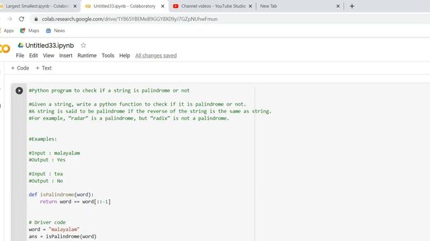Open the Colab logo home link

(5, 49)
